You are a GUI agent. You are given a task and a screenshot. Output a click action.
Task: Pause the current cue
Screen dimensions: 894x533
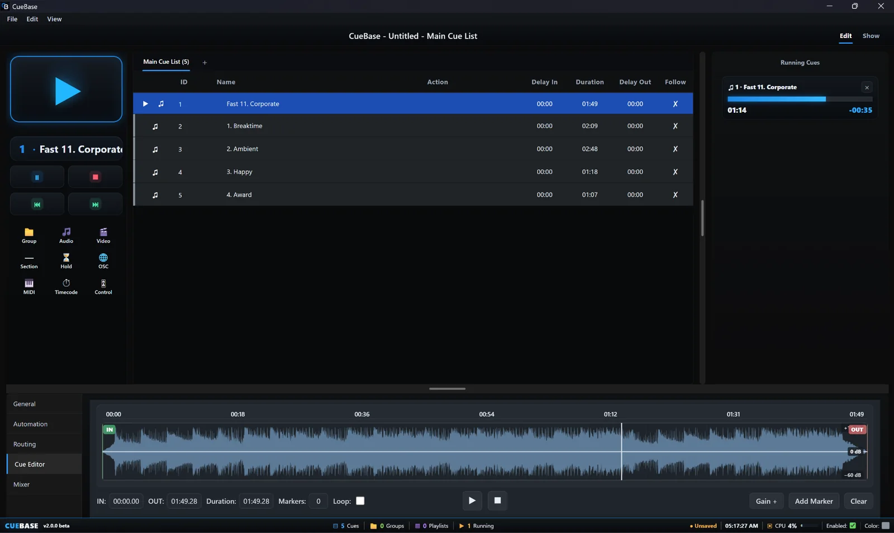pos(37,177)
